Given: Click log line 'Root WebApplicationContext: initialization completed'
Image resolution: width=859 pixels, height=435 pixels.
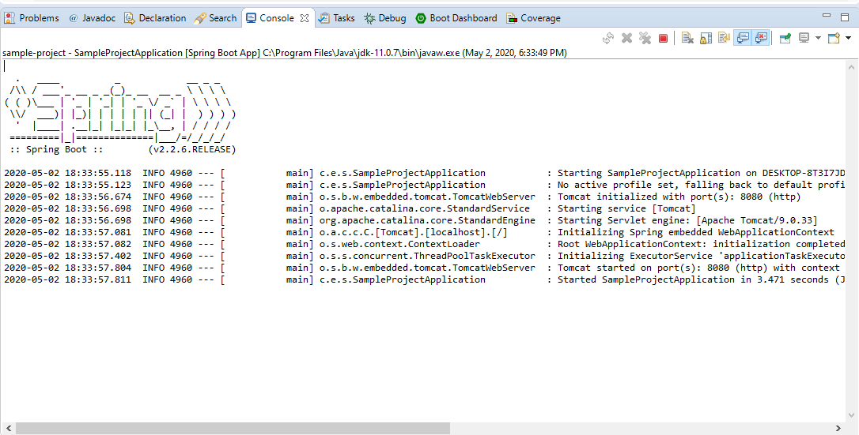Looking at the screenshot, I should pyautogui.click(x=702, y=244).
